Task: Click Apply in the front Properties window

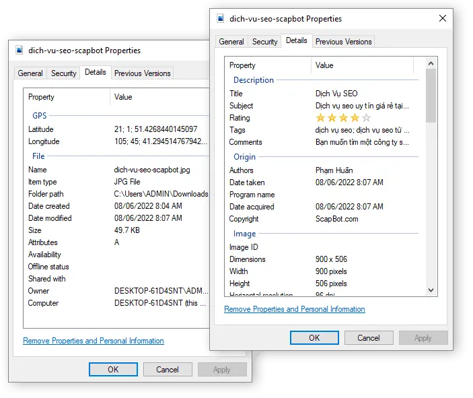Action: (423, 337)
